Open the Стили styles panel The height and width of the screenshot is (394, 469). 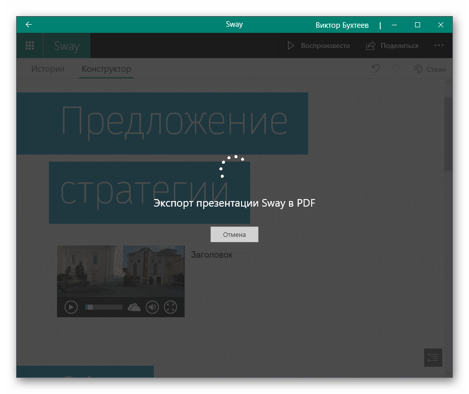(x=430, y=69)
